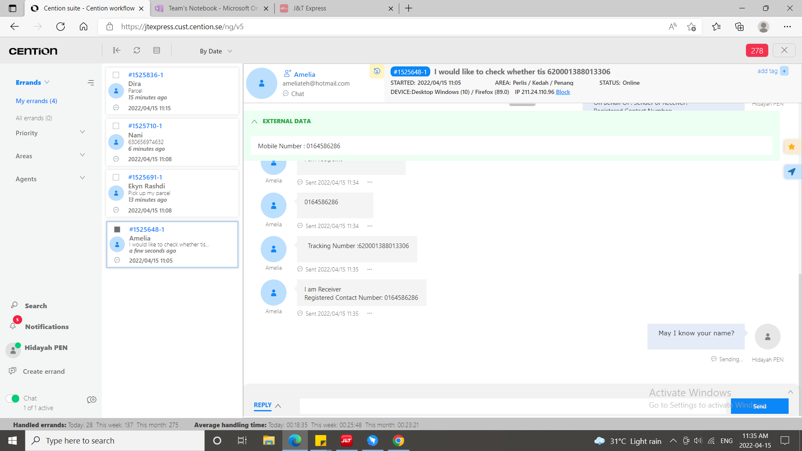Click the plus icon beside add tag
Screen dimensions: 802x451
coord(784,71)
